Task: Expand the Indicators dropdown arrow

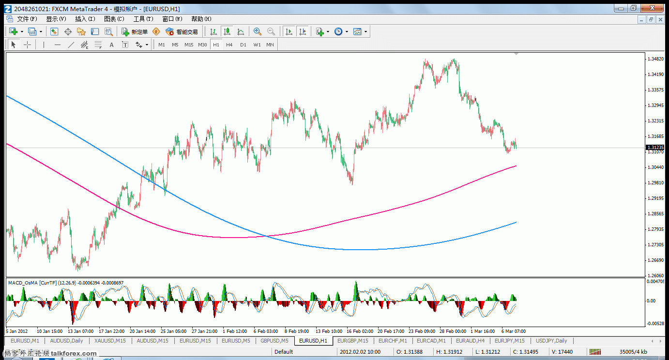Action: (x=328, y=32)
